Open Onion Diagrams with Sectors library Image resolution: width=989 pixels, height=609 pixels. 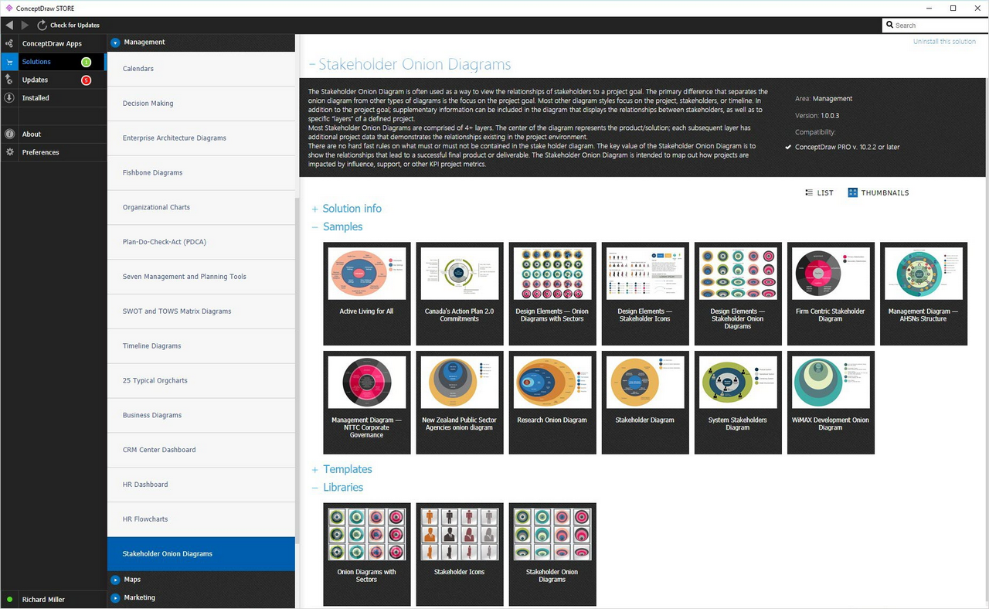(x=367, y=555)
